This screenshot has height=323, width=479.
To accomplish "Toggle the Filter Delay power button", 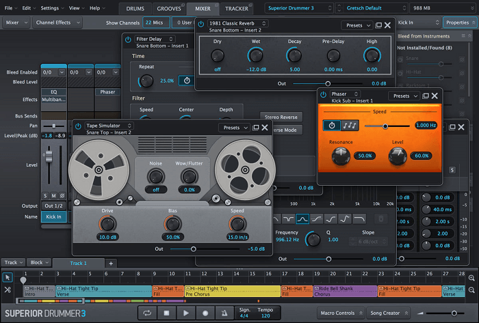I will point(128,39).
